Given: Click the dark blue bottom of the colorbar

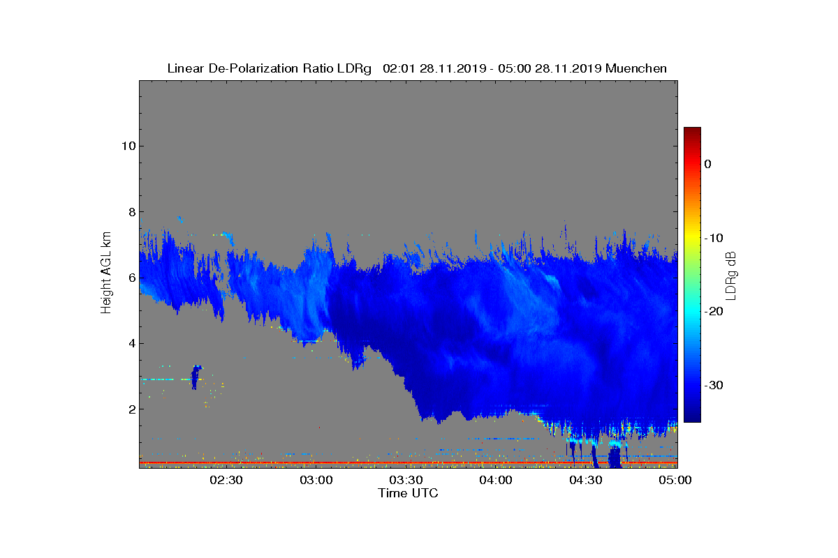Looking at the screenshot, I should tap(692, 416).
